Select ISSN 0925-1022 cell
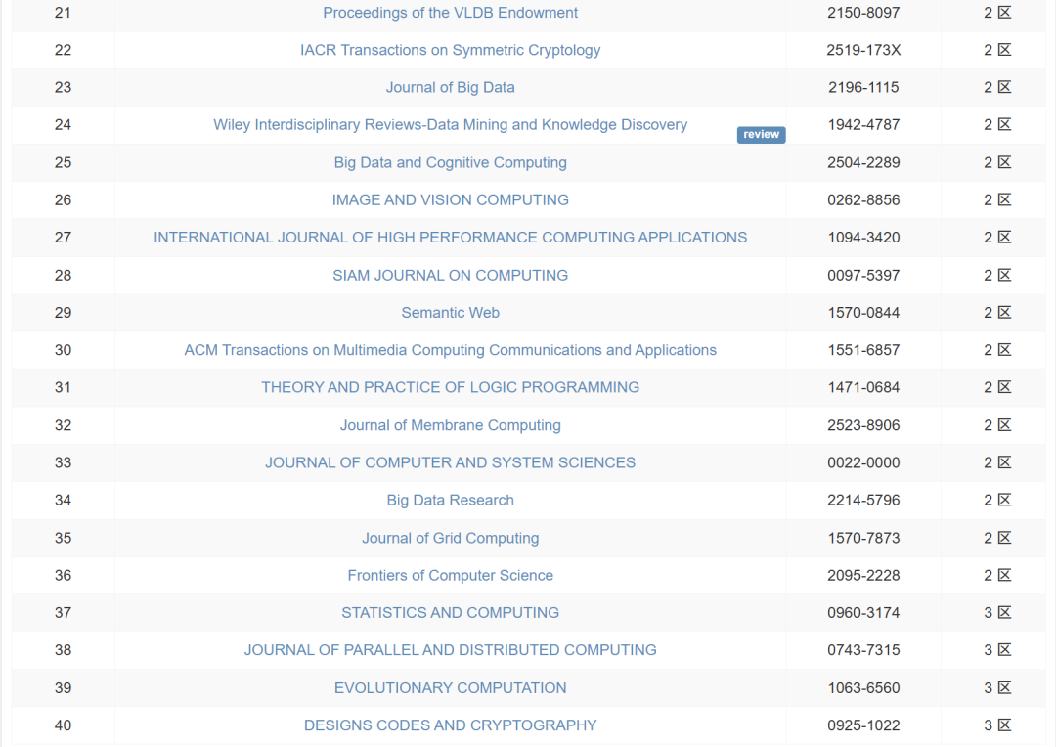Screen dimensions: 1056x747 tap(863, 725)
